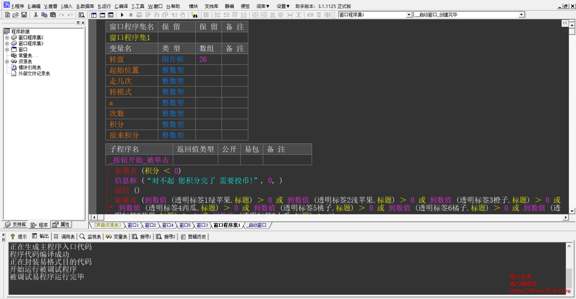
Task: Click the binoculars search help icon
Action: pyautogui.click(x=194, y=15)
